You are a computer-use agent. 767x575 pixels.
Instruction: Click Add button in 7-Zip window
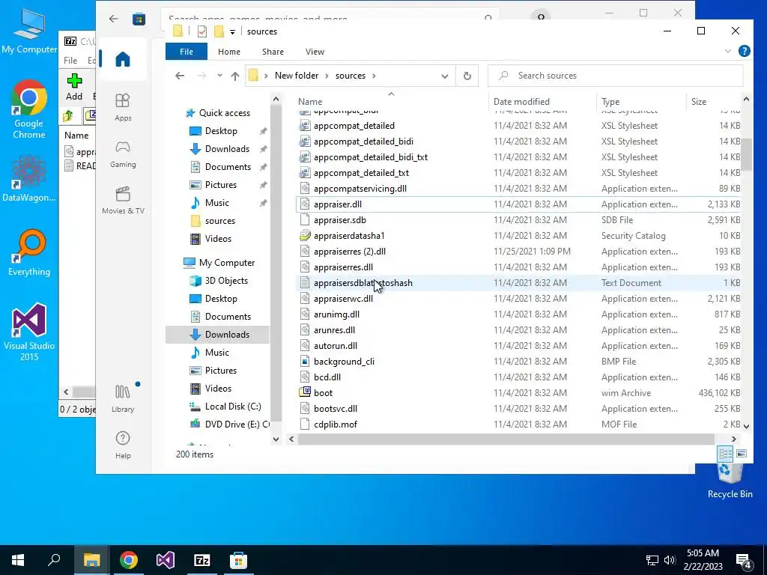pyautogui.click(x=74, y=87)
